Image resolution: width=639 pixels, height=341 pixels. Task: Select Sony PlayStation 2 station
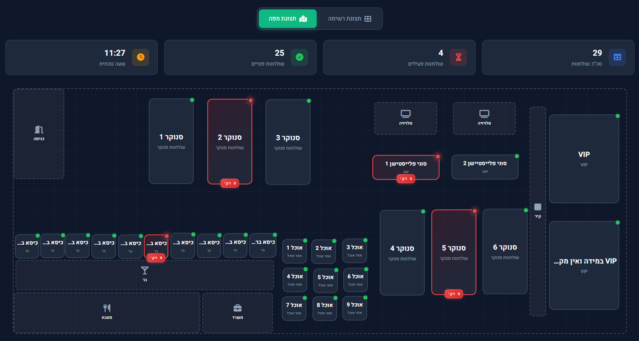(x=485, y=166)
